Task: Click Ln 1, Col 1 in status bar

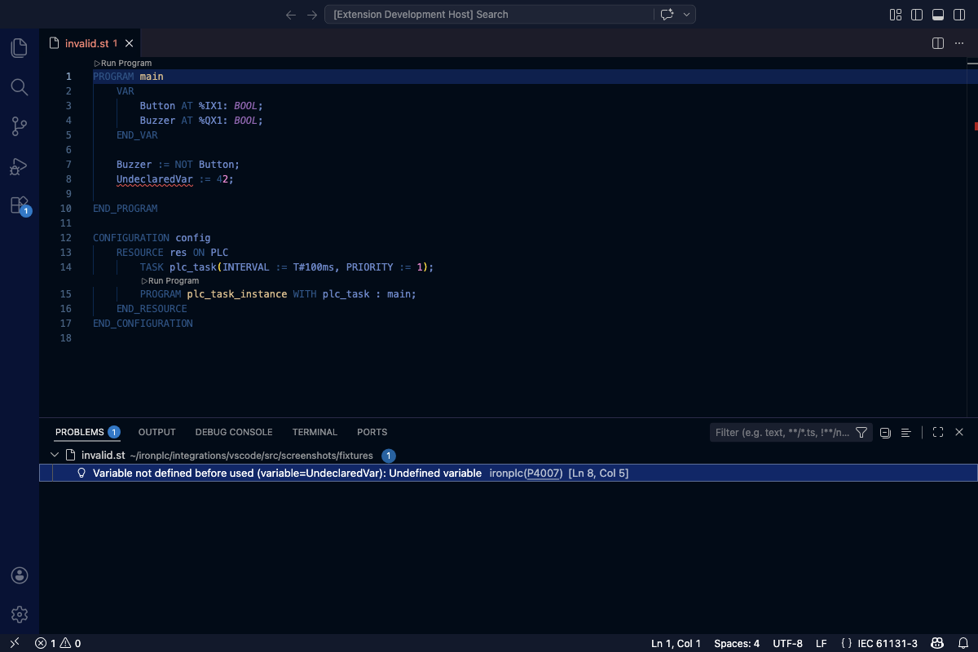Action: (676, 643)
